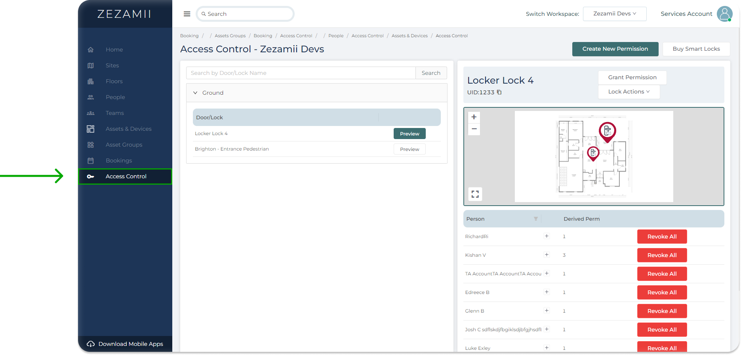Open the Services Account avatar
The height and width of the screenshot is (355, 741).
click(724, 14)
